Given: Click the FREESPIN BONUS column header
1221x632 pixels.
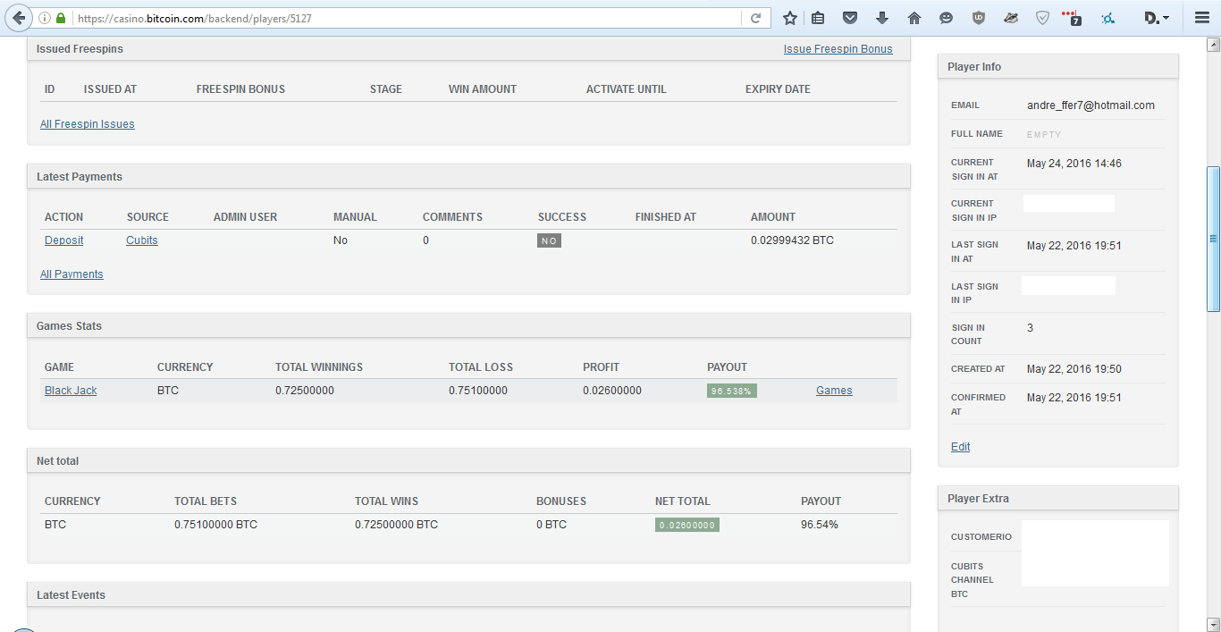Looking at the screenshot, I should [x=240, y=89].
